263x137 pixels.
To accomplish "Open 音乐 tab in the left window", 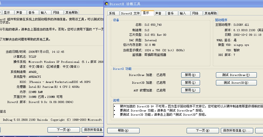I will click(33, 12).
